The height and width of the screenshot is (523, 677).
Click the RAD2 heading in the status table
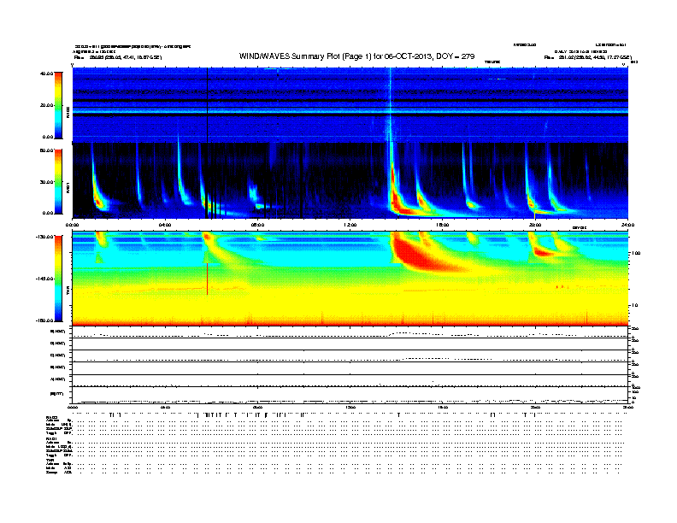[51, 417]
